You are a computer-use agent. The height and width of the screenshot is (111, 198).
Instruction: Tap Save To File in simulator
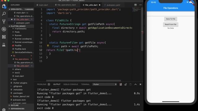tap(170, 19)
